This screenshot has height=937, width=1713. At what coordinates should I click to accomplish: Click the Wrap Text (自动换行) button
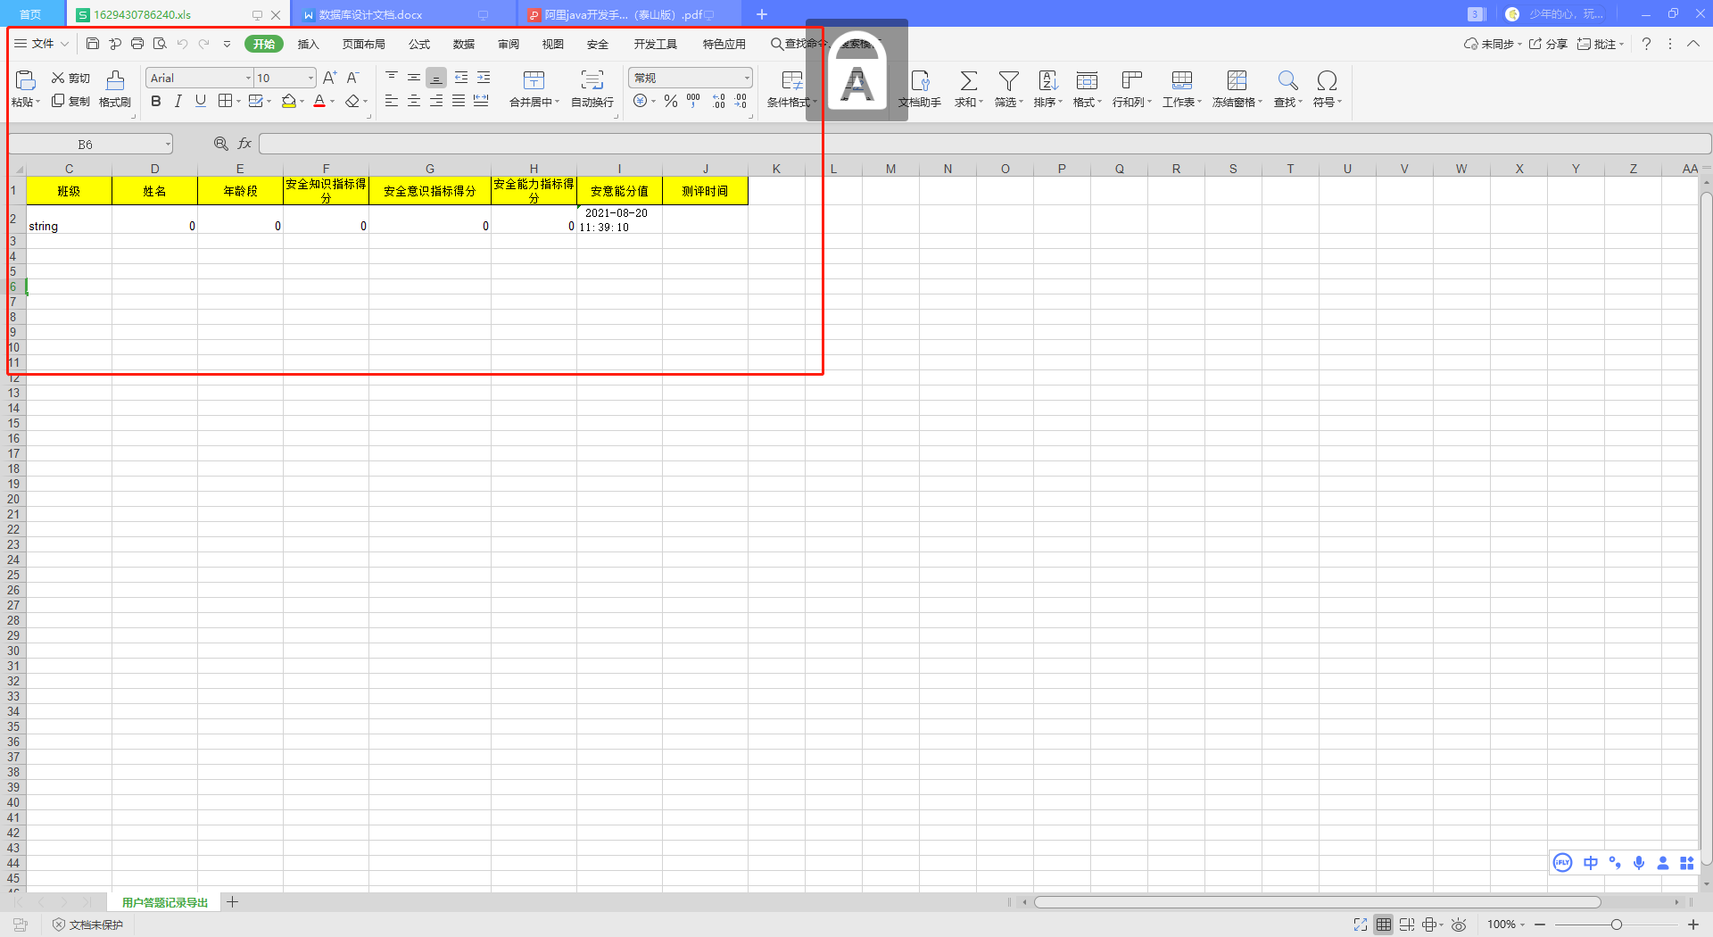coord(592,89)
